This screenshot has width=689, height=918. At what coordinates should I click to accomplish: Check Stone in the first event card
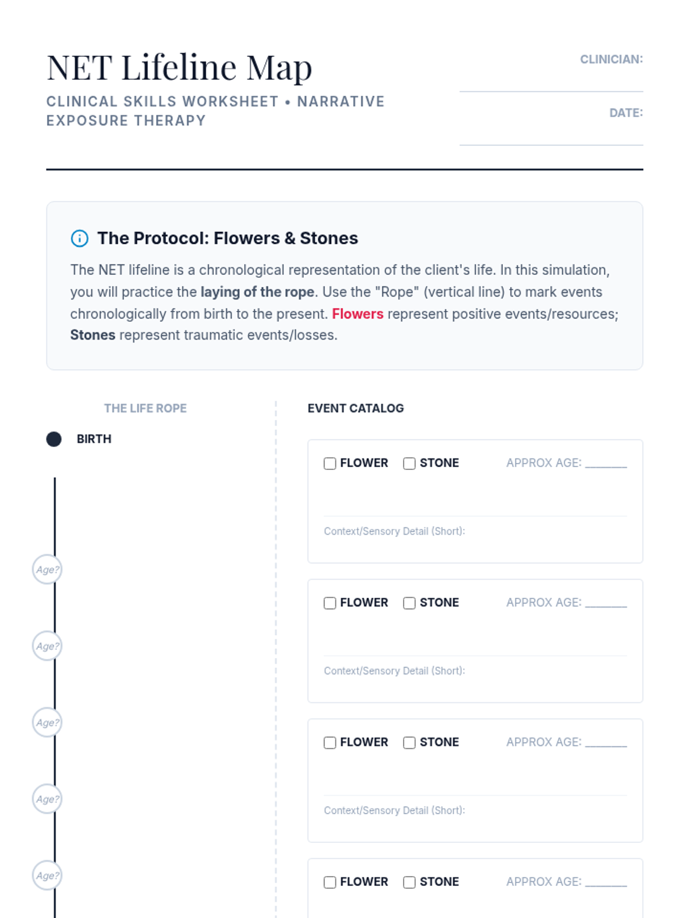409,464
